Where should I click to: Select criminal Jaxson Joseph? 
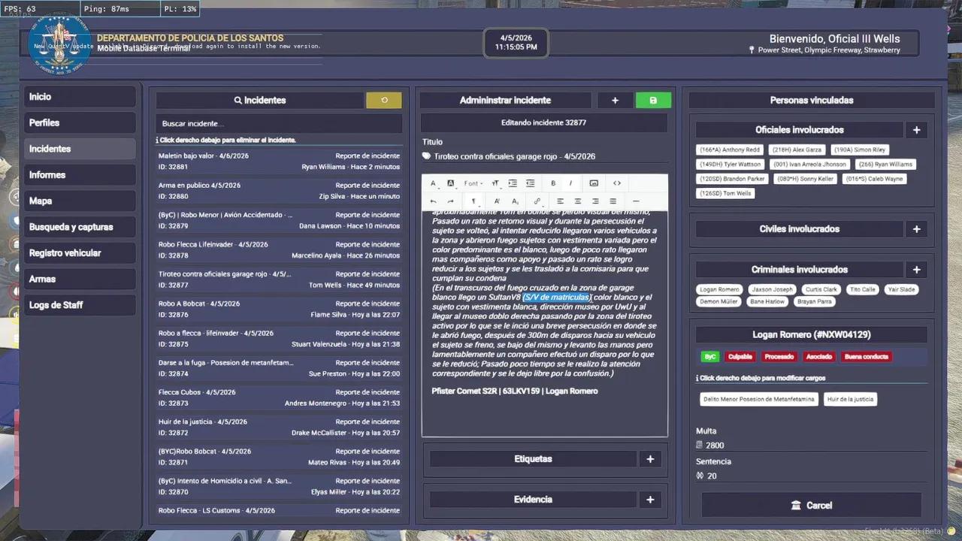773,289
